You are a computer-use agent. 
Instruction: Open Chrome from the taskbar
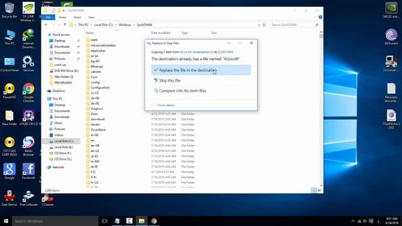[154, 221]
